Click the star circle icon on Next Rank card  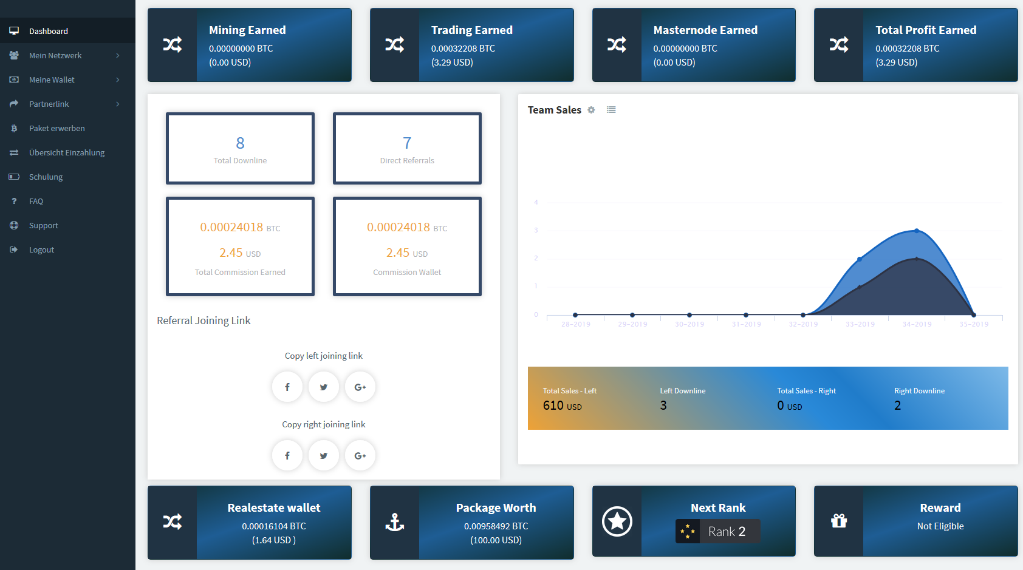(617, 521)
